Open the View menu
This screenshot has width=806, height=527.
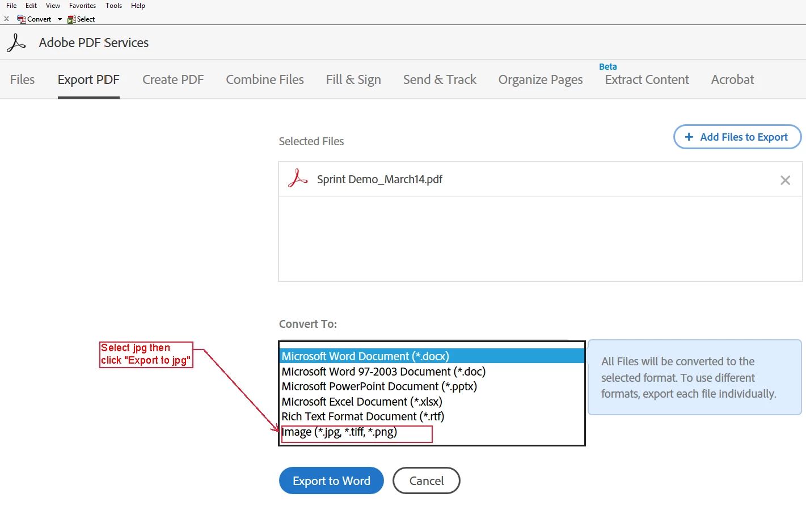(x=53, y=6)
